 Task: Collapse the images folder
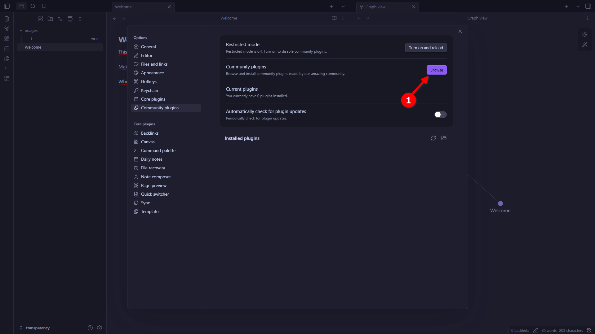click(x=21, y=31)
